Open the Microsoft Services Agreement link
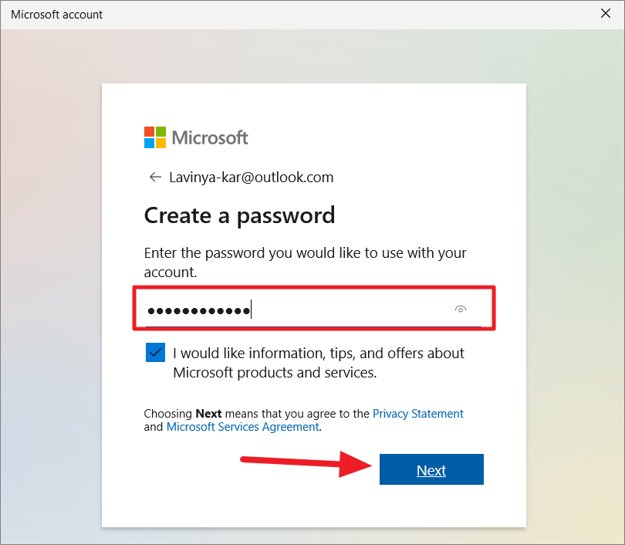This screenshot has width=625, height=545. pyautogui.click(x=243, y=427)
